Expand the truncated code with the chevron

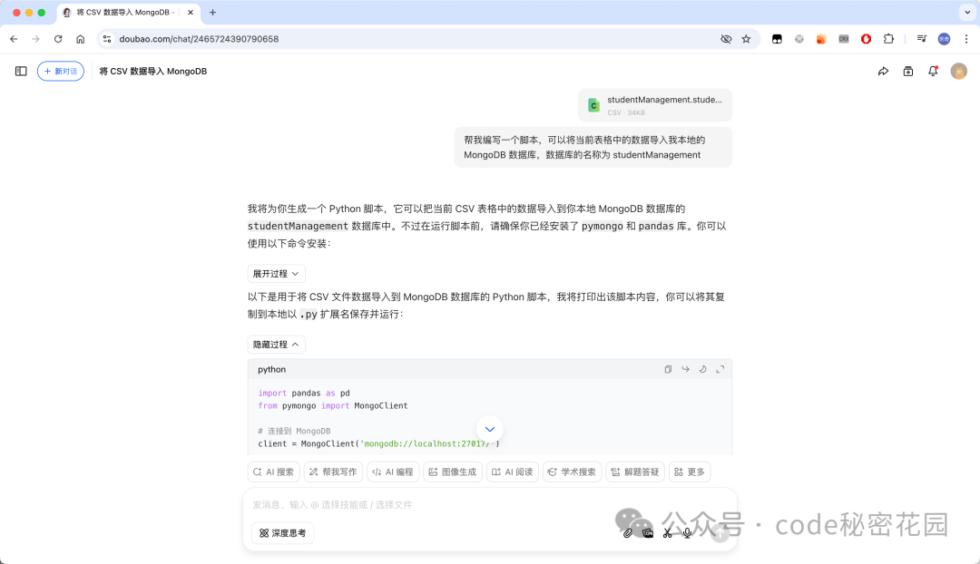pos(489,429)
